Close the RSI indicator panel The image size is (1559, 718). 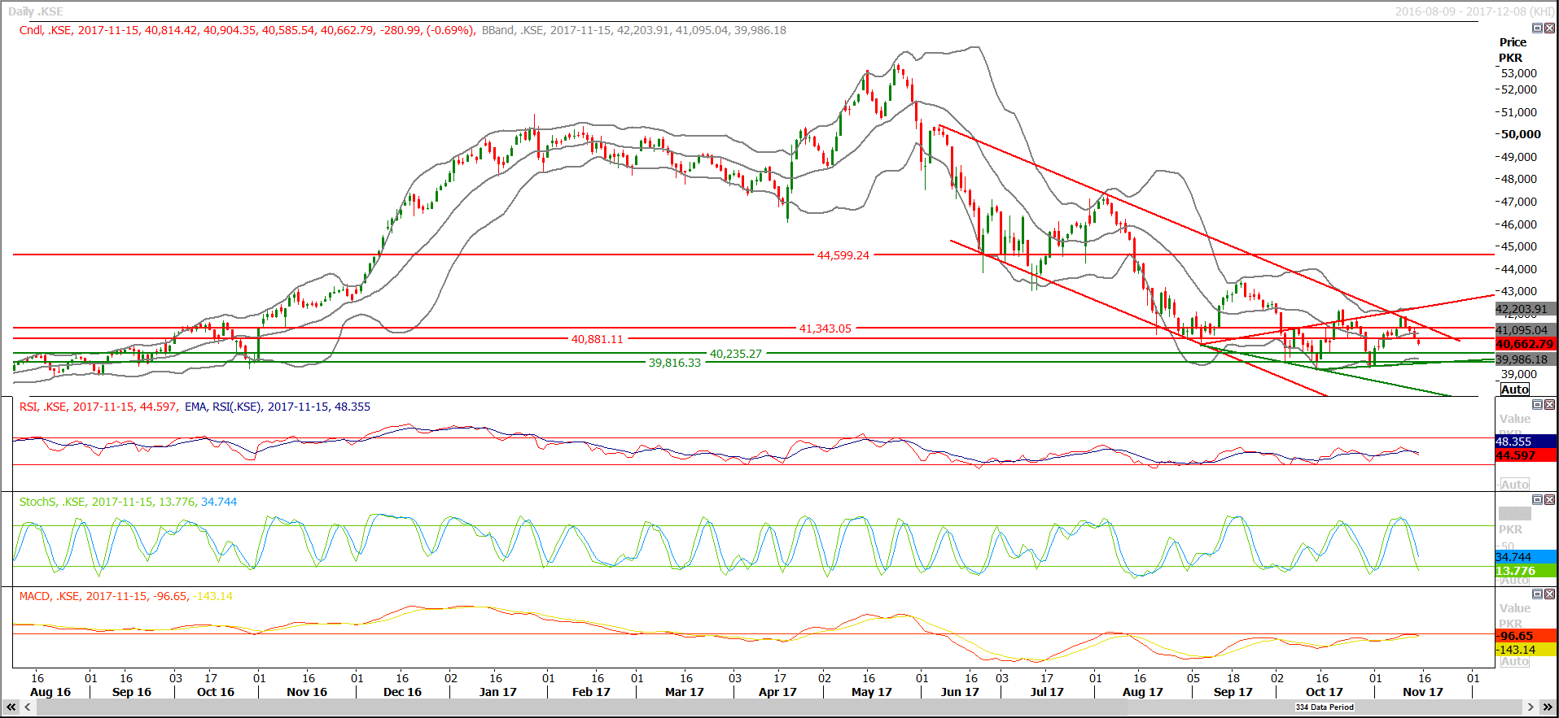[1549, 405]
